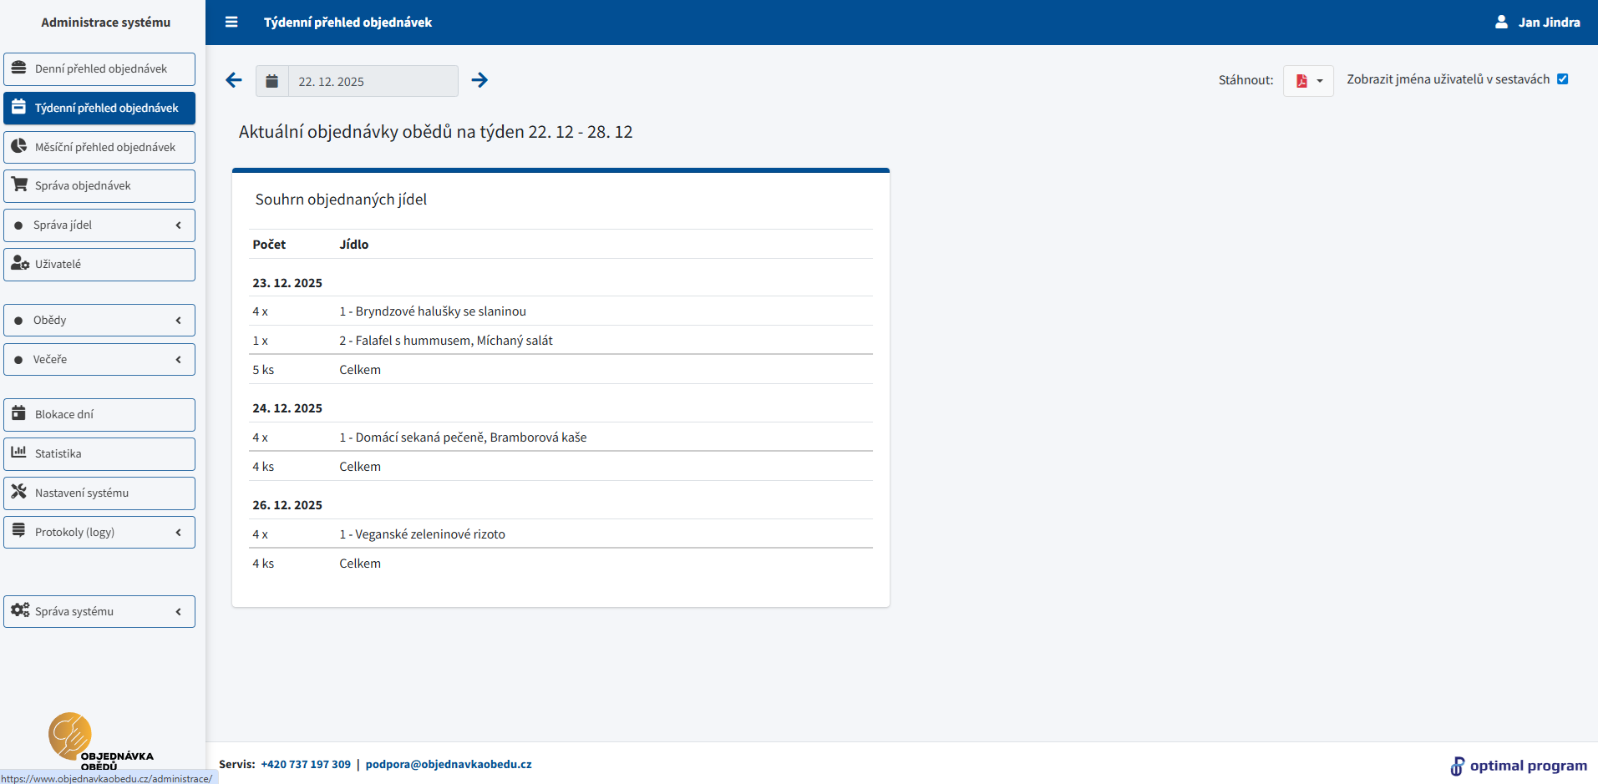Viewport: 1598px width, 784px height.
Task: Go to previous week with left arrow
Action: tap(234, 80)
